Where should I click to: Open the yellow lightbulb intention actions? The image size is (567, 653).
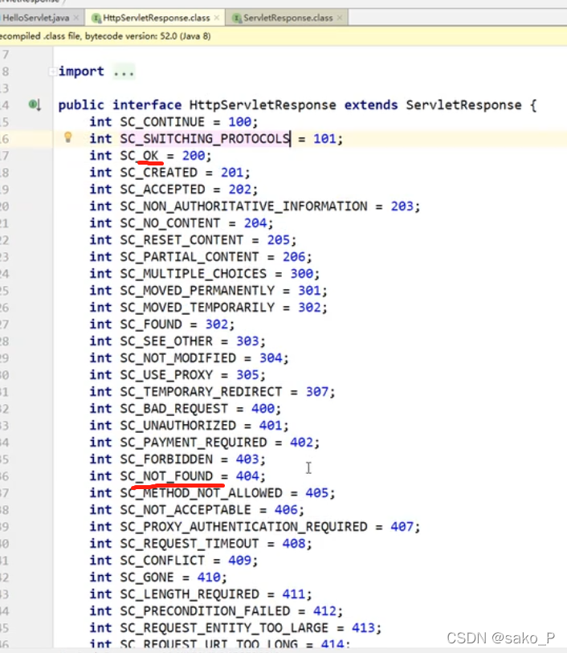point(67,137)
